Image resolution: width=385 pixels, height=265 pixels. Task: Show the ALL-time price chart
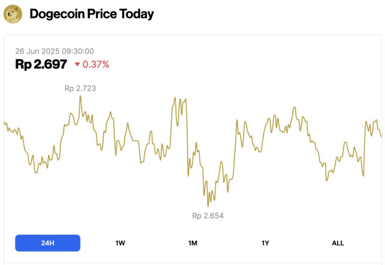pos(338,243)
